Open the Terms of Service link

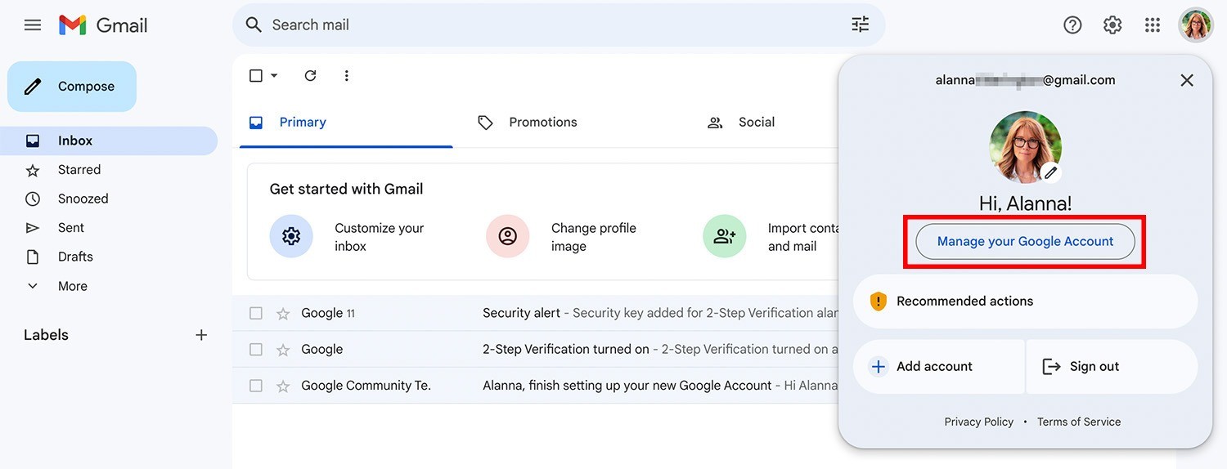[1079, 422]
